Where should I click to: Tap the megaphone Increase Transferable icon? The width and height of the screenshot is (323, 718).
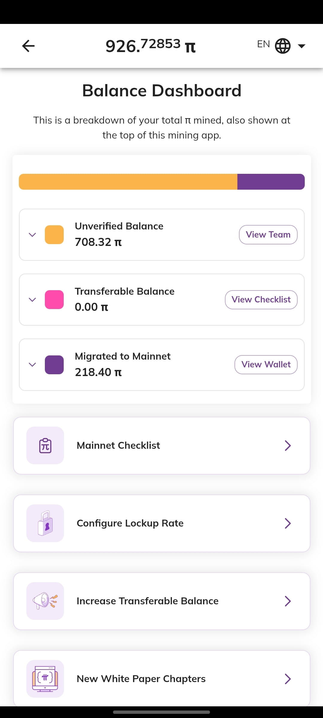(45, 601)
